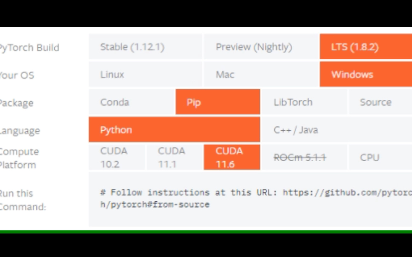This screenshot has width=412, height=257.
Task: Select CUDA 10.2 compute platform
Action: point(117,157)
